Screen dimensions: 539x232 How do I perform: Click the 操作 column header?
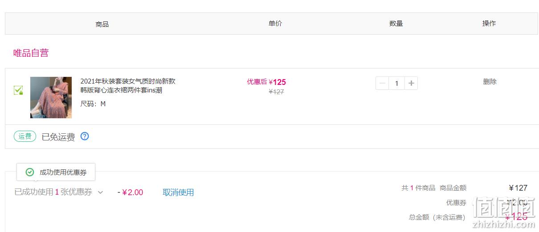(489, 24)
